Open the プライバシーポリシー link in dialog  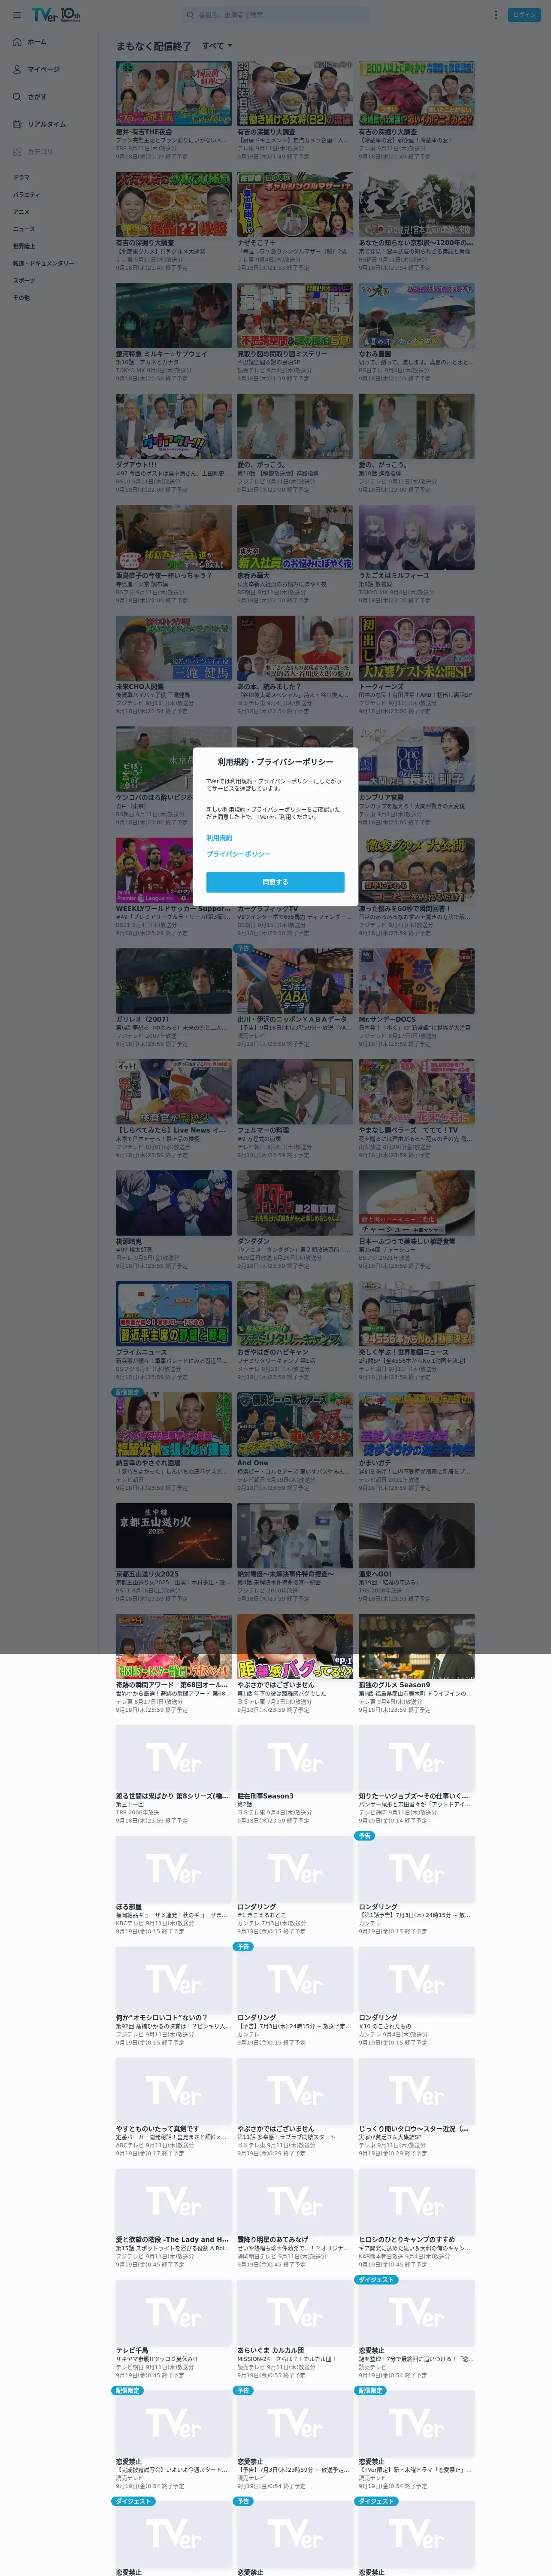238,854
